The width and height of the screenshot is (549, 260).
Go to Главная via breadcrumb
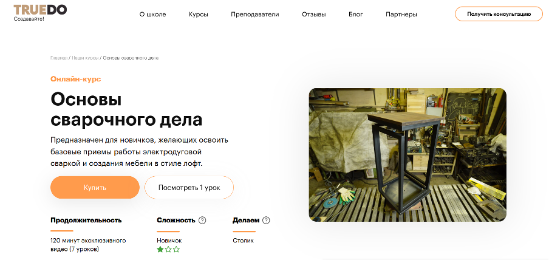[59, 58]
